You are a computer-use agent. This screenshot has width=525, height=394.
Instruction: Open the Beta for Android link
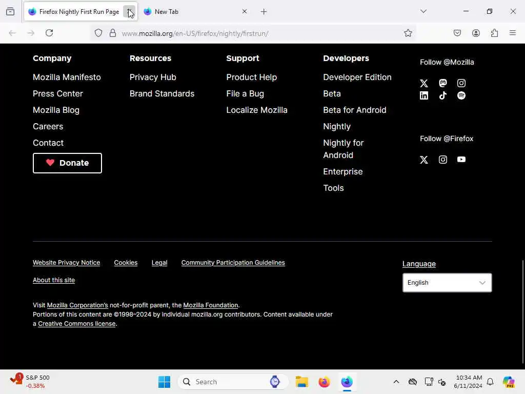pos(355,110)
